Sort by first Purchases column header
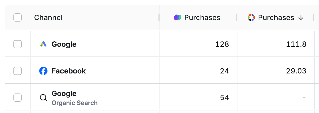The width and height of the screenshot is (319, 113). pos(202,18)
